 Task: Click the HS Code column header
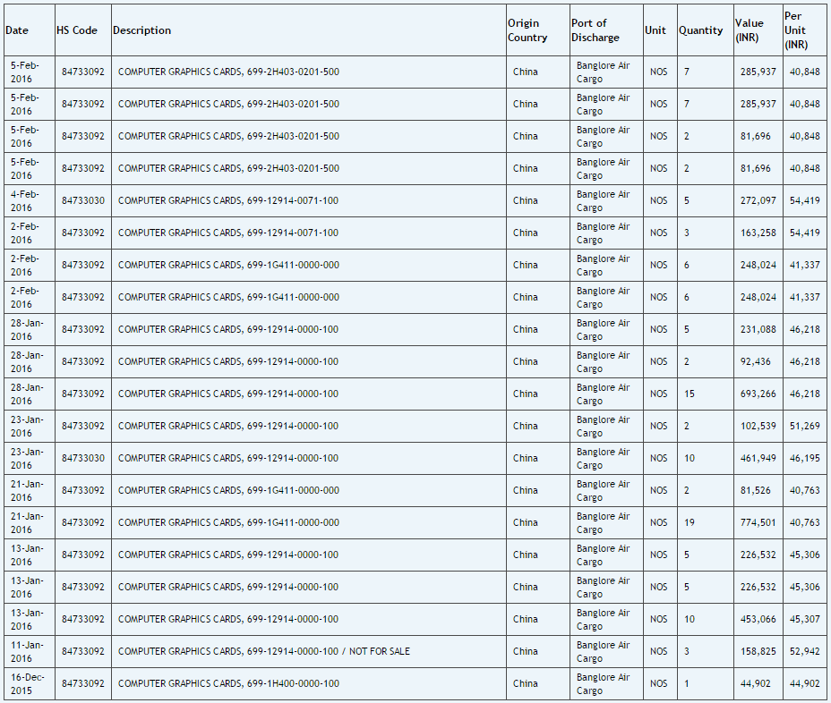77,30
